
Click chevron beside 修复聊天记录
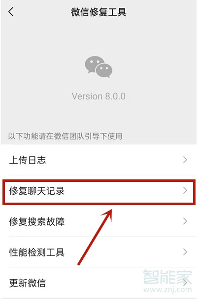coord(185,190)
